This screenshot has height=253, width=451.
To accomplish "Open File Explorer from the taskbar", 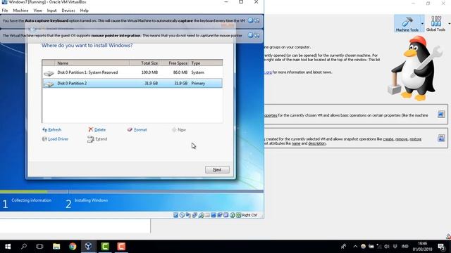I will [x=56, y=247].
